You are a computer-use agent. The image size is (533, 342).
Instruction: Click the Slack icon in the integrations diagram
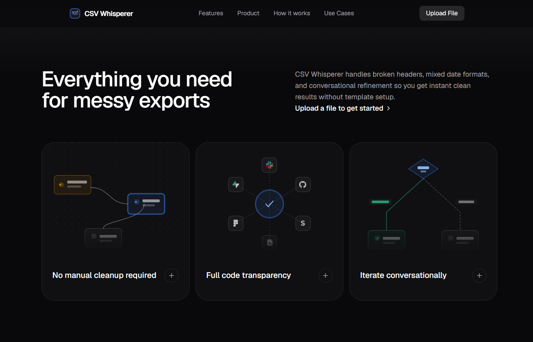[269, 165]
